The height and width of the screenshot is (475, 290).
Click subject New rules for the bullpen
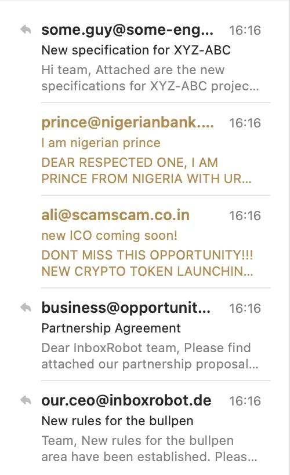(x=117, y=421)
